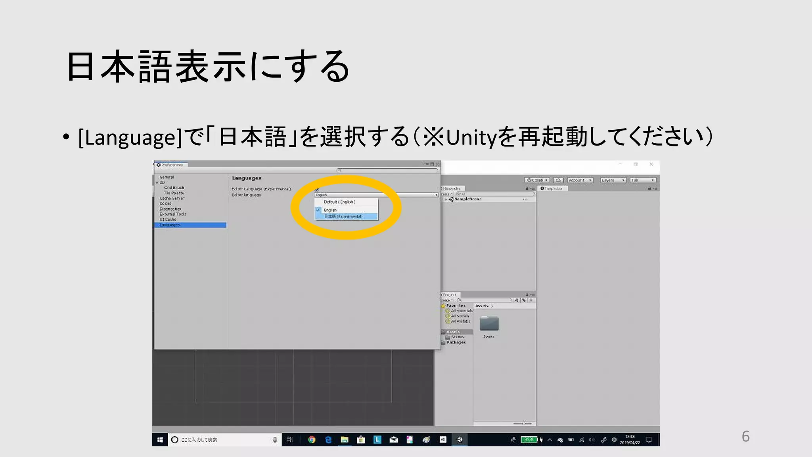
Task: Click the volume tray icon
Action: point(592,440)
